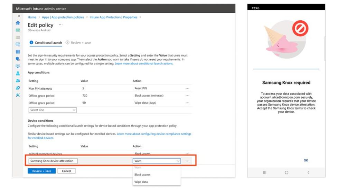Viewport: 337px width, 189px height.
Task: Tap the phone recent apps navigation icon
Action: 264,172
